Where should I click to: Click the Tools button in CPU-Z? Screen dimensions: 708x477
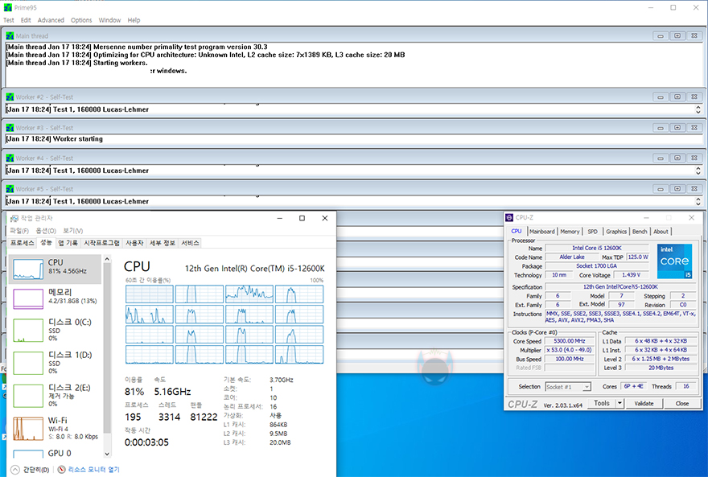click(x=602, y=404)
